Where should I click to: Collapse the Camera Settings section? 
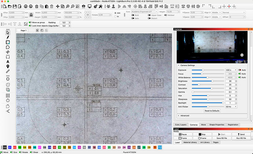(179, 65)
